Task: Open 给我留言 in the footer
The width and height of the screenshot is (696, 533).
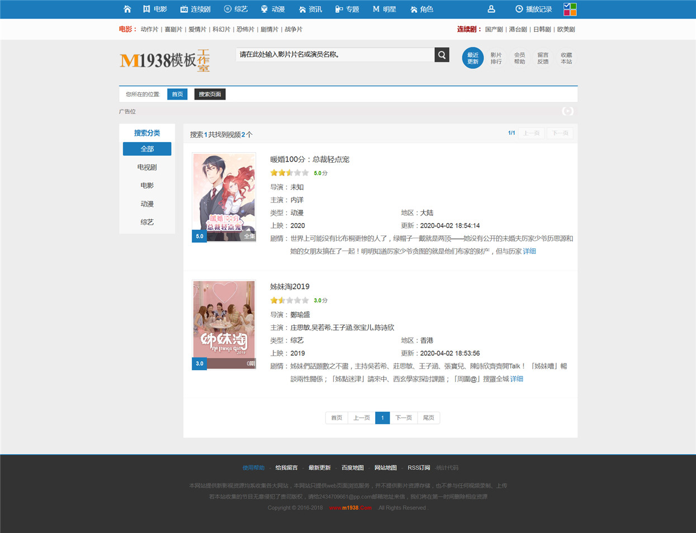Action: pyautogui.click(x=286, y=468)
